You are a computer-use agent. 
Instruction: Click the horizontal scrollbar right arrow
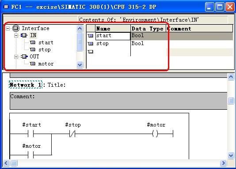(x=223, y=163)
